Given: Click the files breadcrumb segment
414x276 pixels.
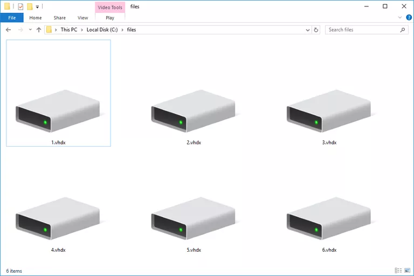Looking at the screenshot, I should tap(132, 30).
